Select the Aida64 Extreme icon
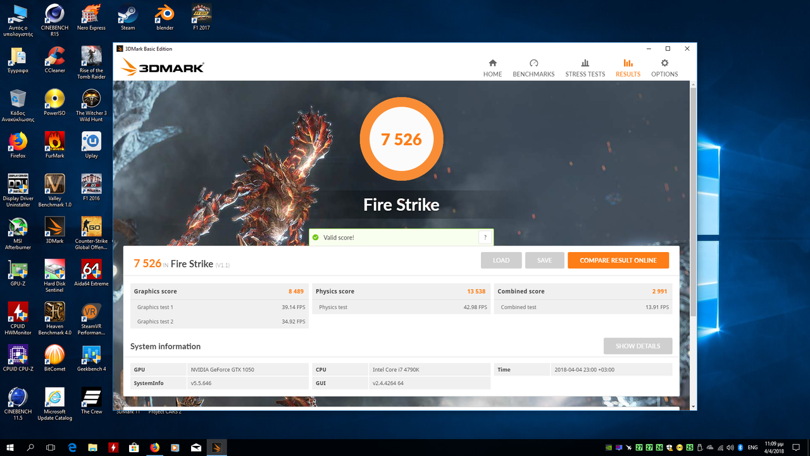The height and width of the screenshot is (456, 810). (x=91, y=273)
